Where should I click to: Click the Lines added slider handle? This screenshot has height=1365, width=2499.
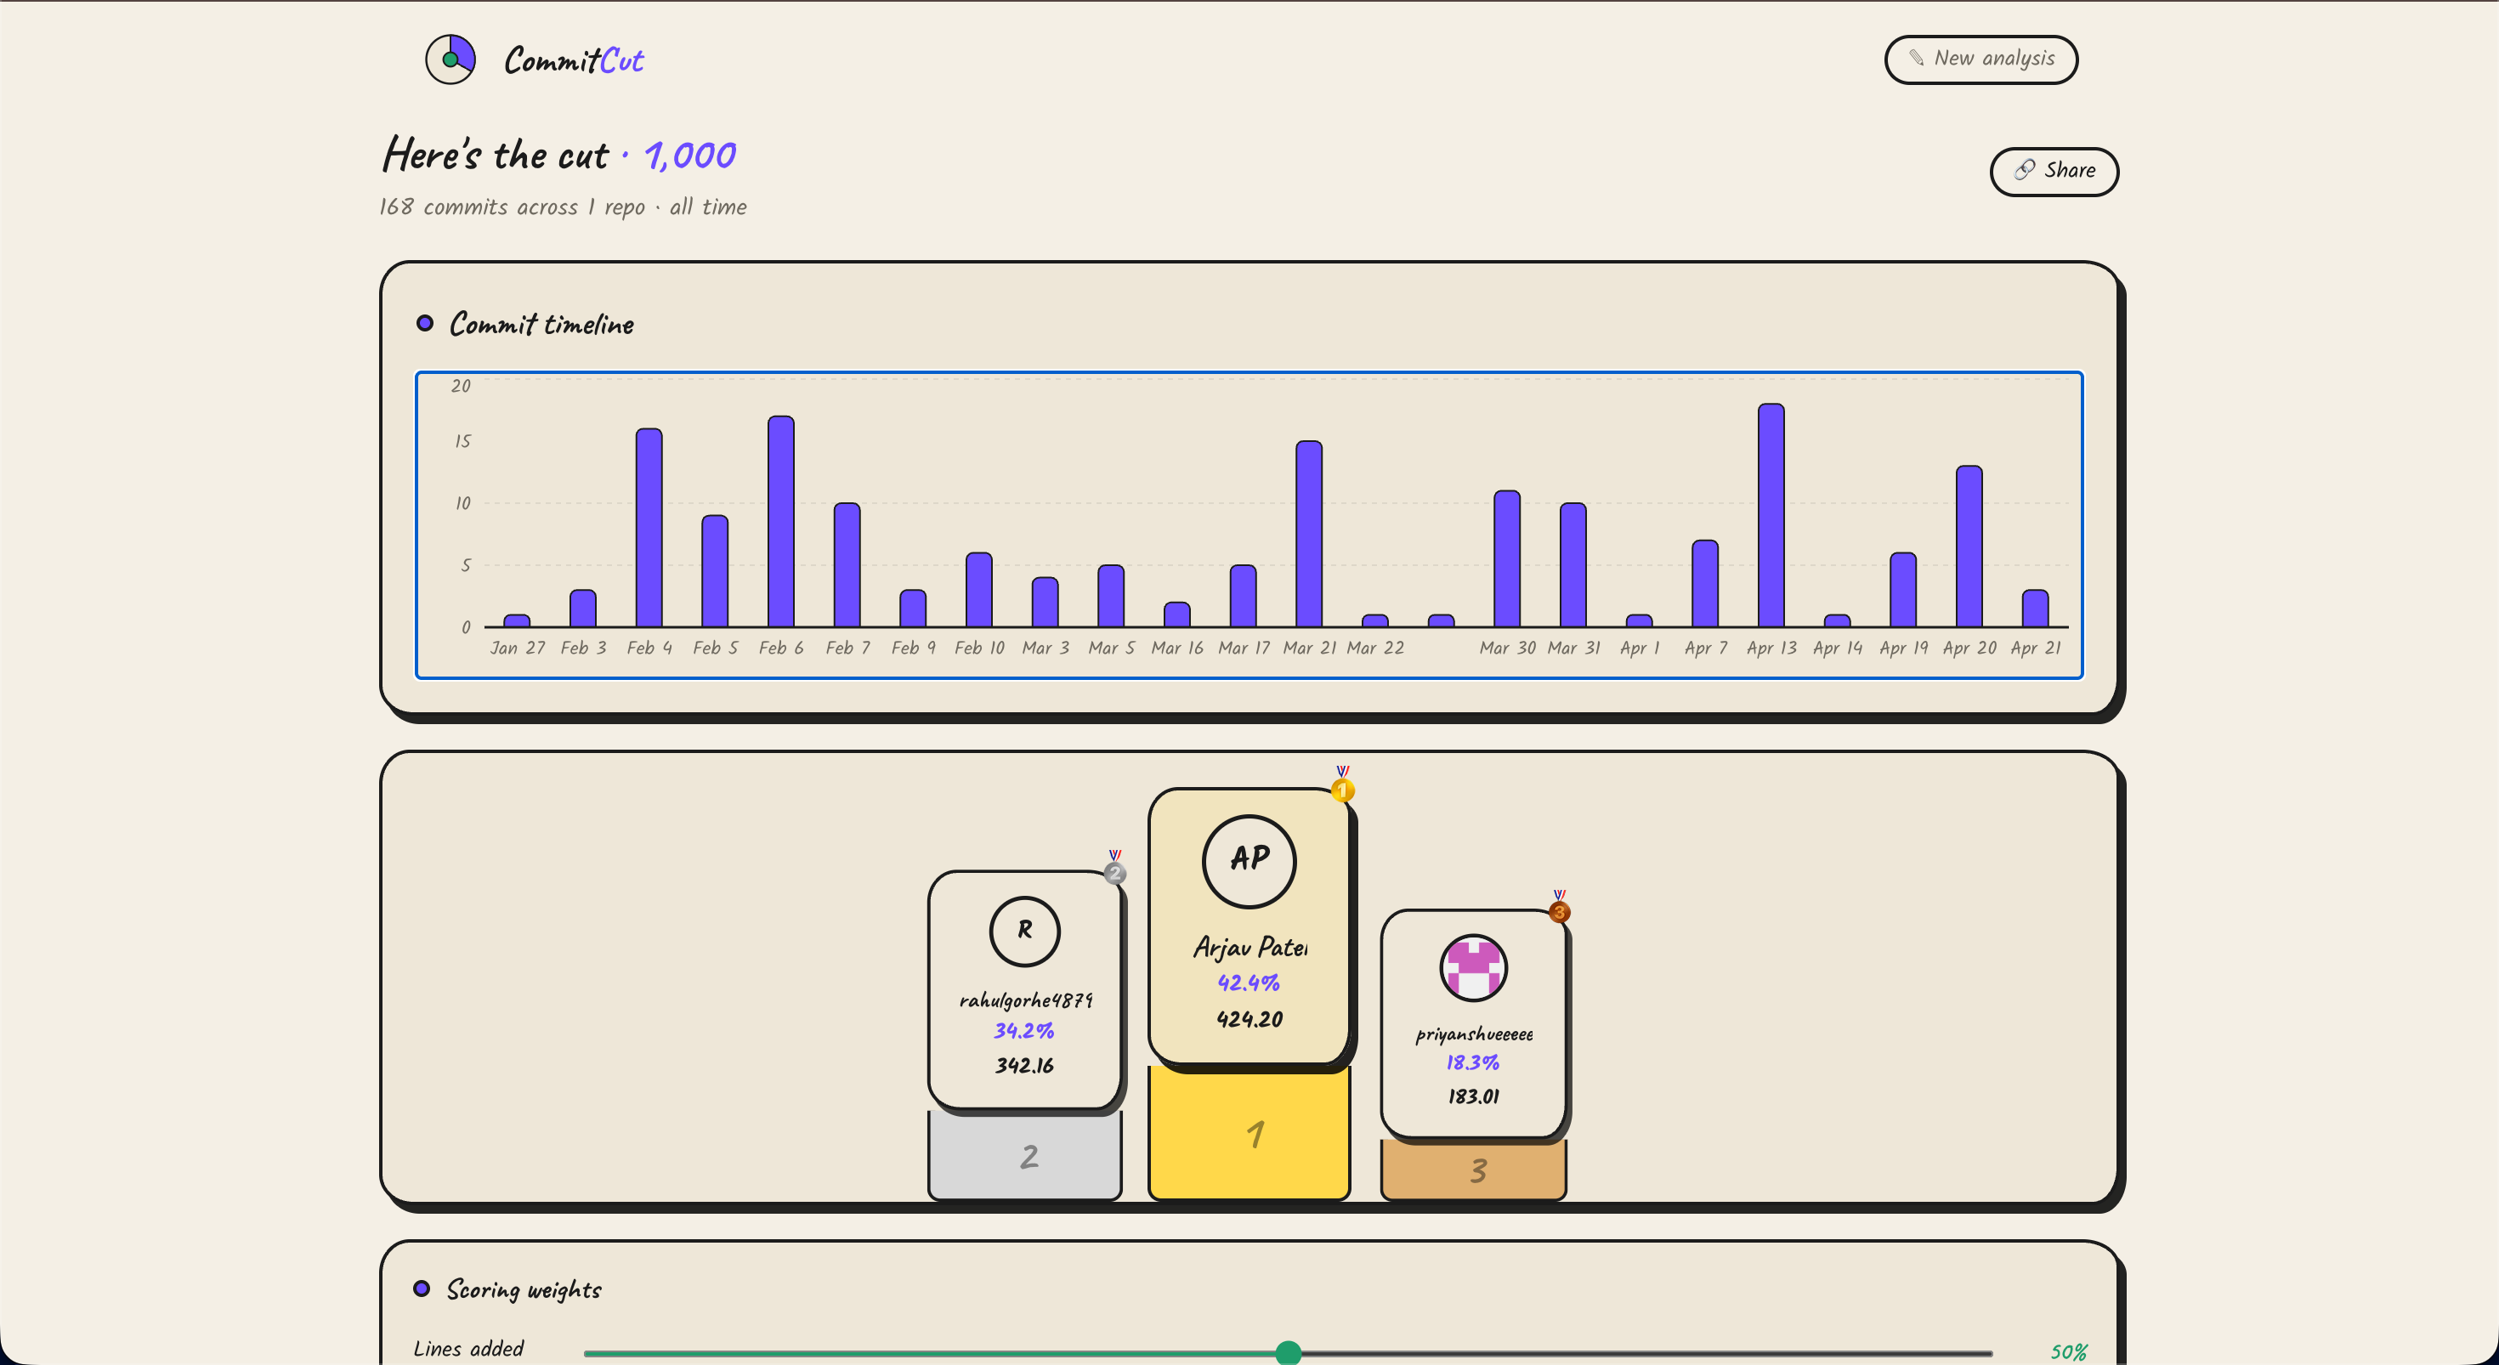(1288, 1352)
